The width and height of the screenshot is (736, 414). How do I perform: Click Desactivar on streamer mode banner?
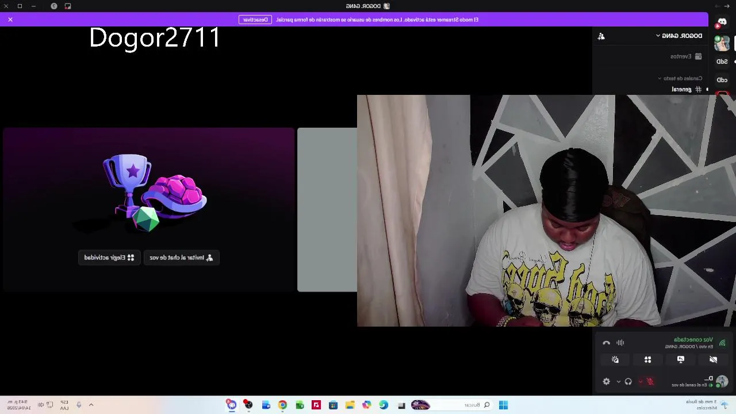pyautogui.click(x=255, y=20)
